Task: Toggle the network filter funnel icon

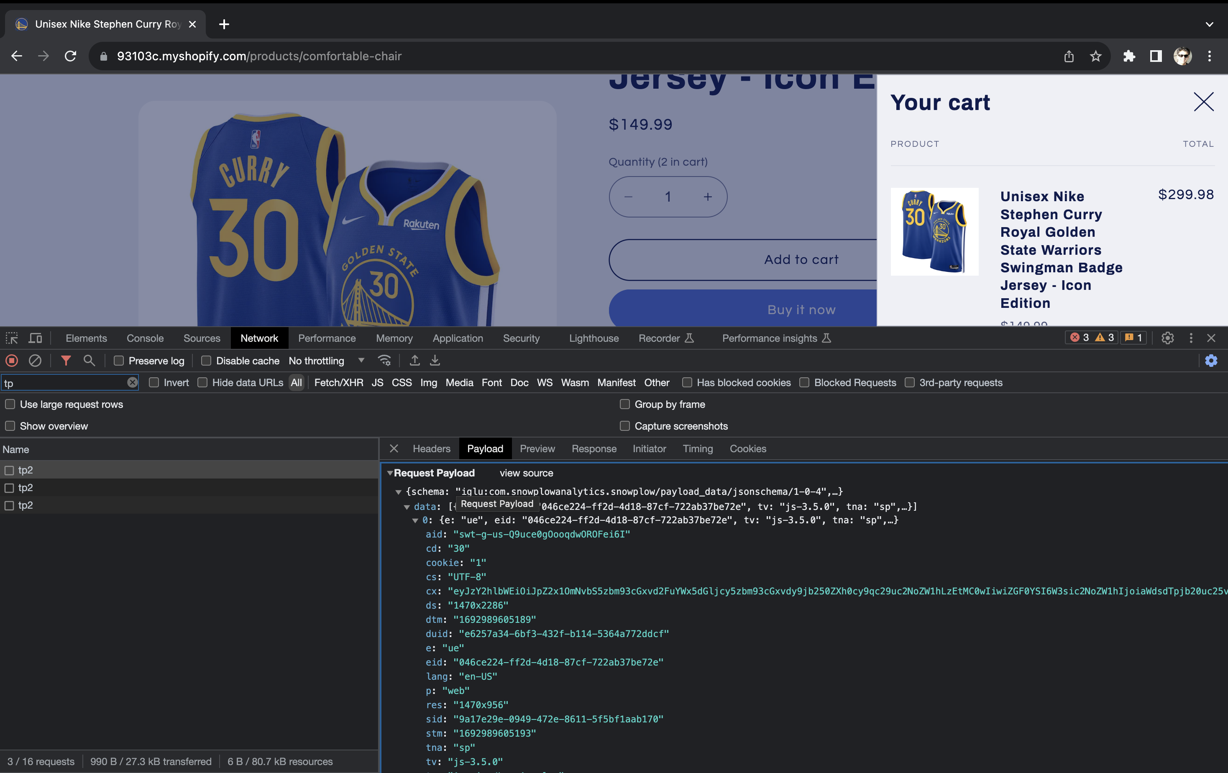Action: [66, 361]
